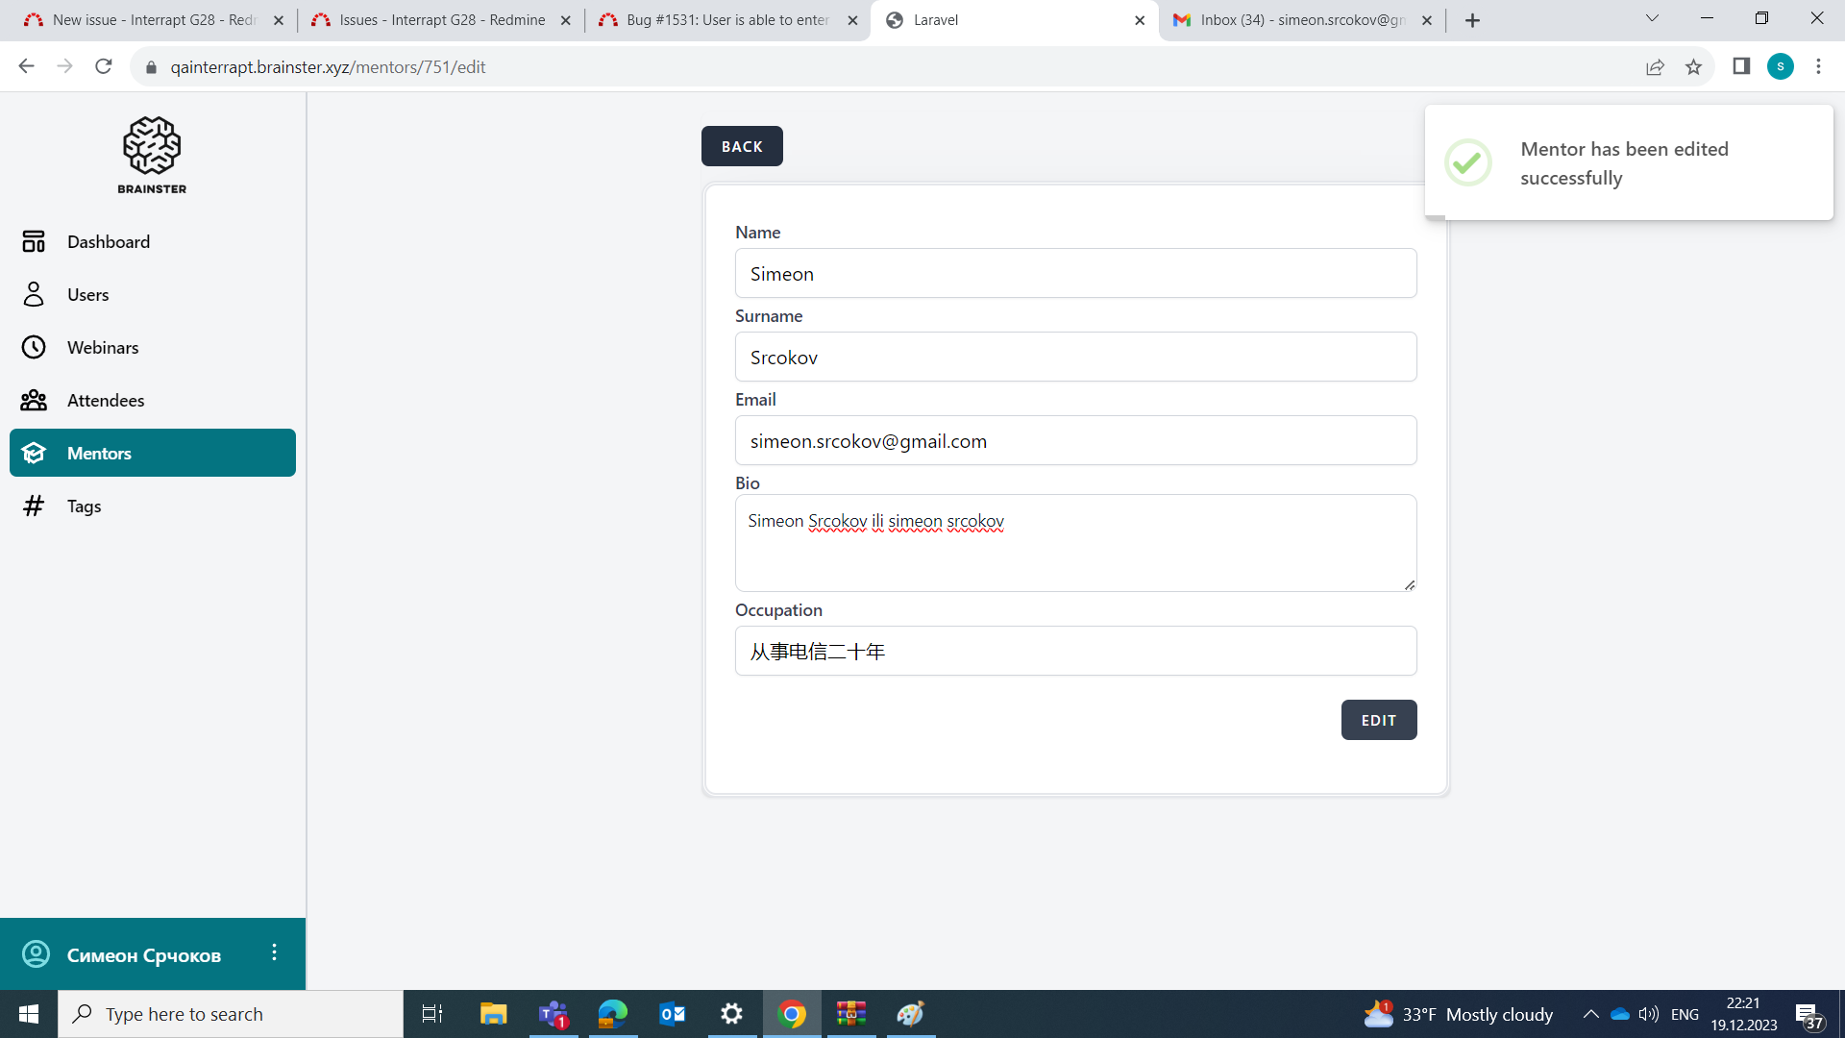
Task: Click the Brainster logo in sidebar
Action: (152, 155)
